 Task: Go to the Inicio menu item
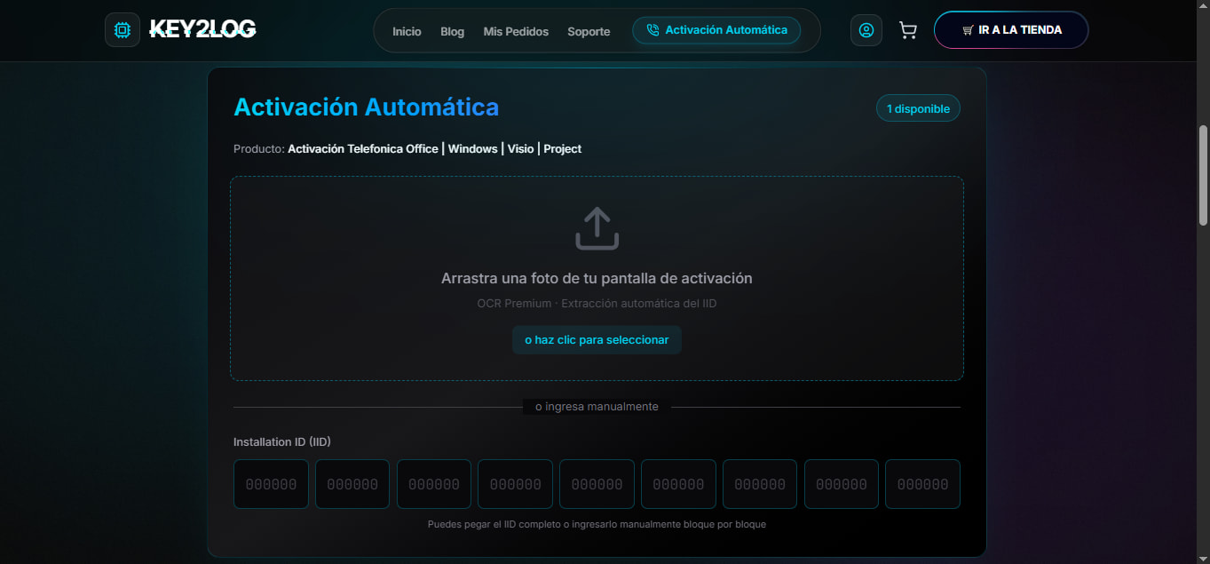[x=407, y=31]
